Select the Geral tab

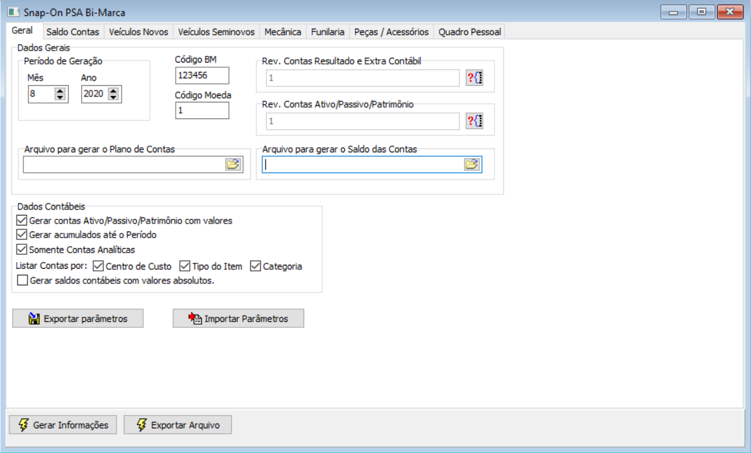click(22, 30)
